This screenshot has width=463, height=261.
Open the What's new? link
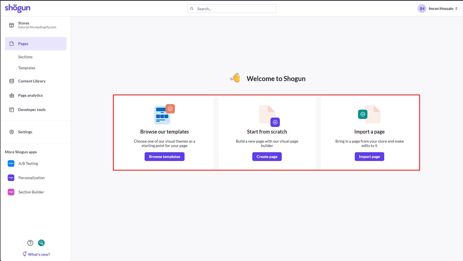39,254
